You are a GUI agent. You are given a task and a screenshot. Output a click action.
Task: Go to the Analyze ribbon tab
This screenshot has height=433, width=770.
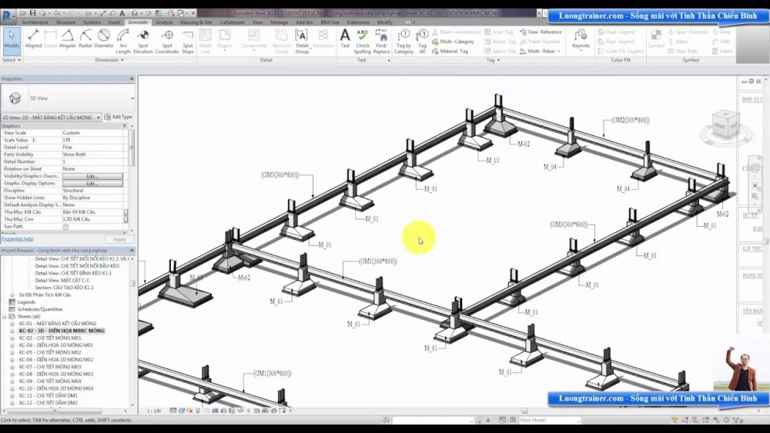tap(164, 22)
